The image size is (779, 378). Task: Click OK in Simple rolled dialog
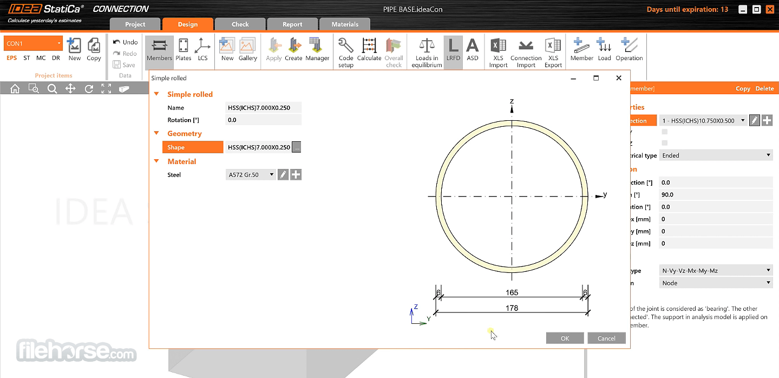(565, 338)
